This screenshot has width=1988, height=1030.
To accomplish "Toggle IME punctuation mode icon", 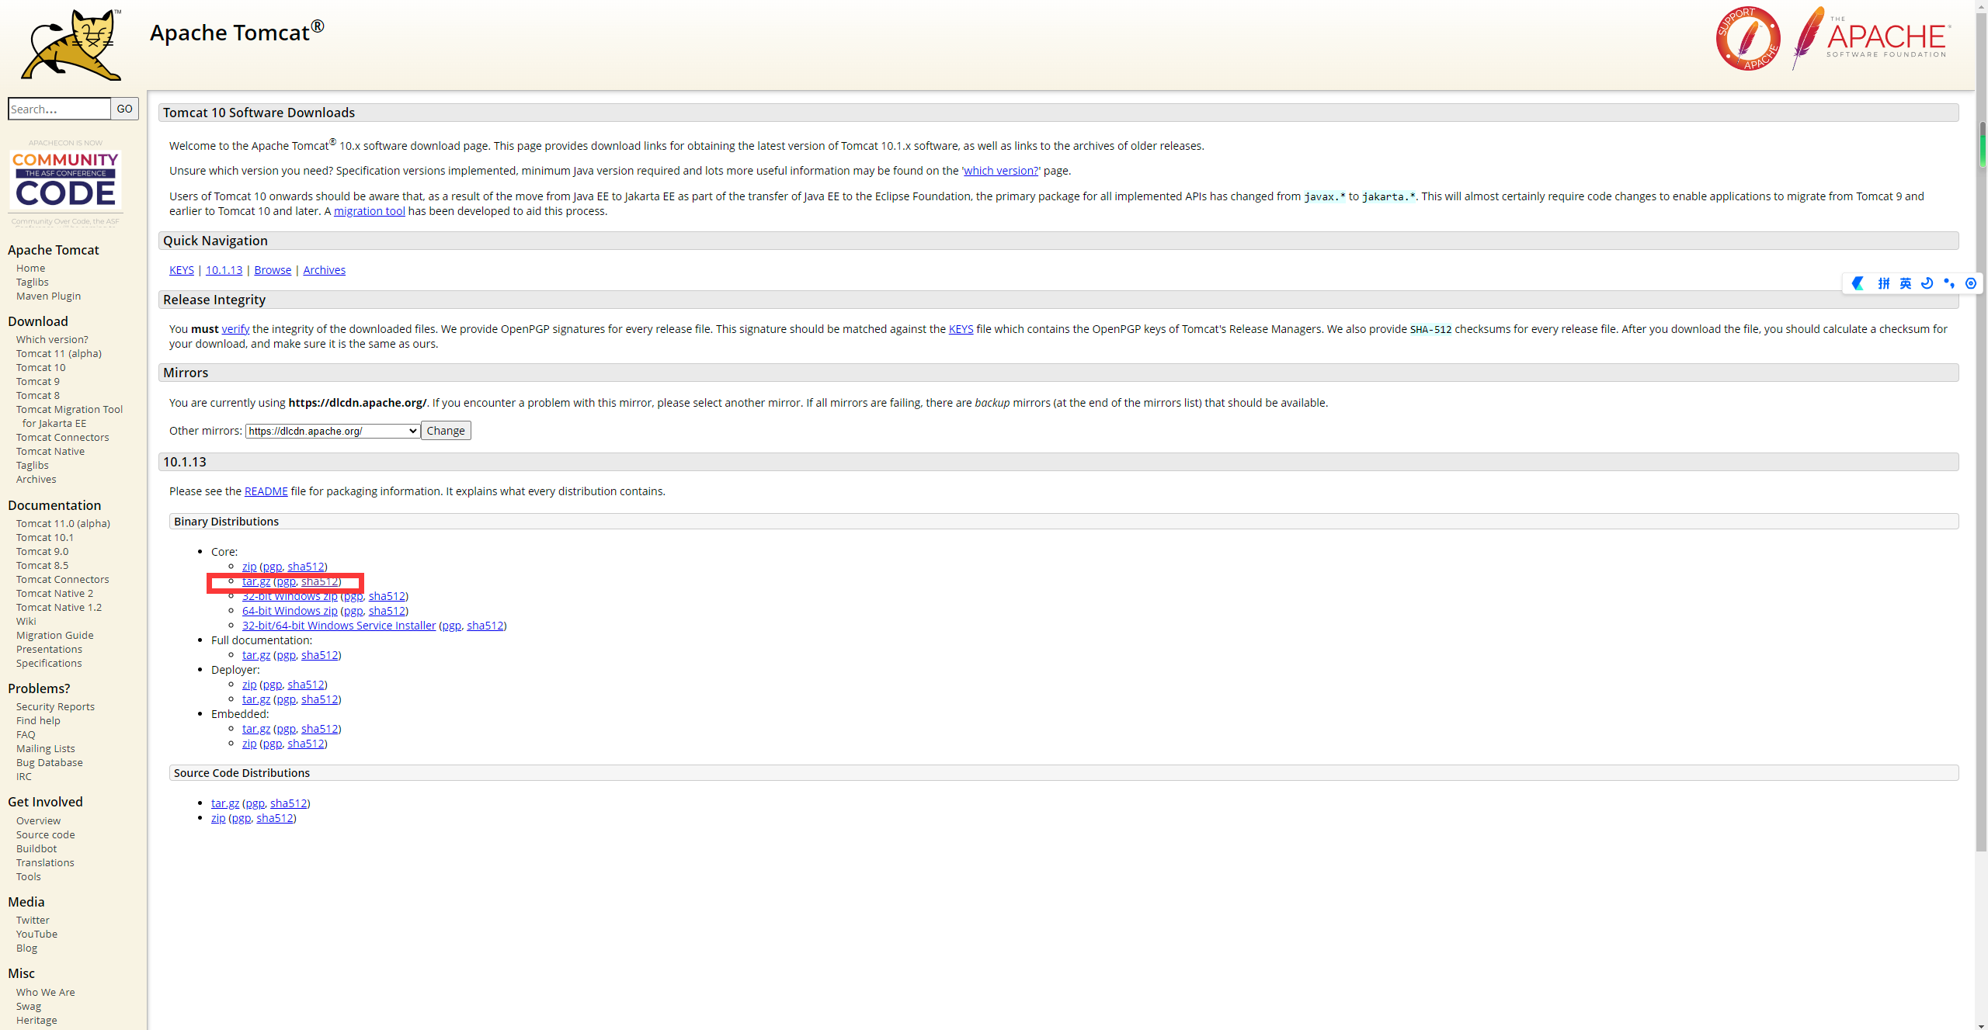I will 1948,283.
